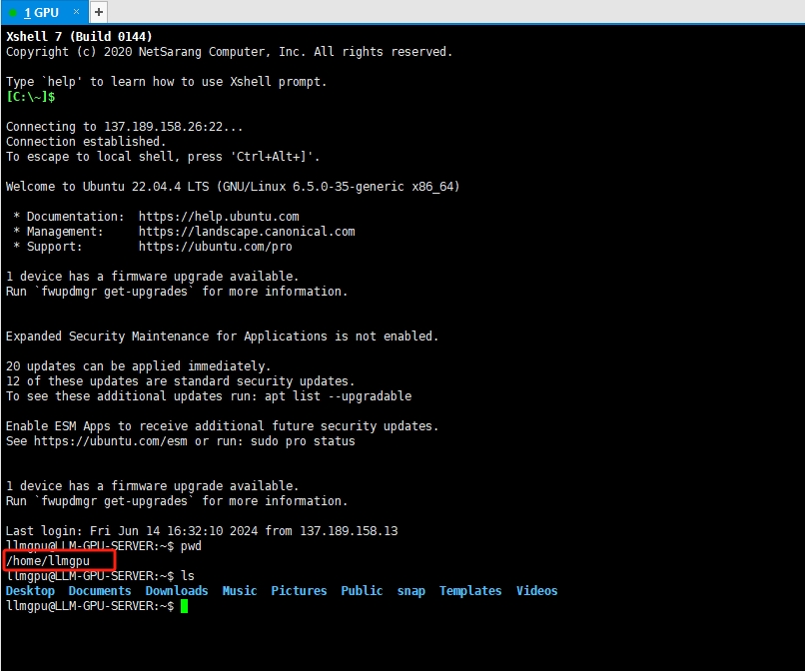The width and height of the screenshot is (805, 671).
Task: Select the Pictures folder entry
Action: point(299,590)
